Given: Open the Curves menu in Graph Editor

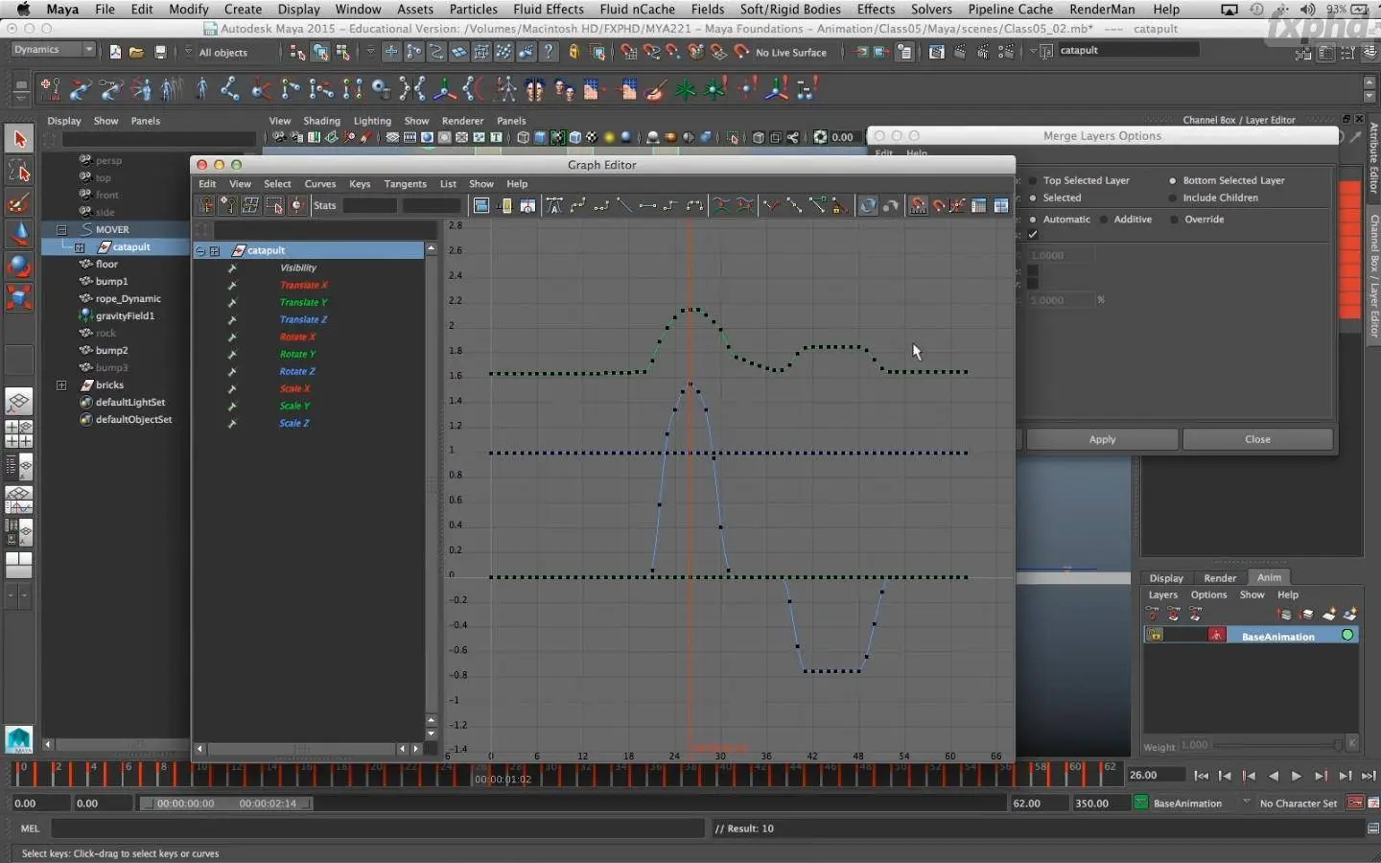Looking at the screenshot, I should 320,184.
